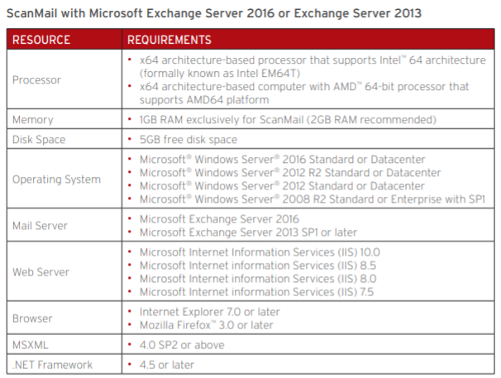Click the REQUIREMENTS column header
Viewport: 501px width, 378px height.
169,40
